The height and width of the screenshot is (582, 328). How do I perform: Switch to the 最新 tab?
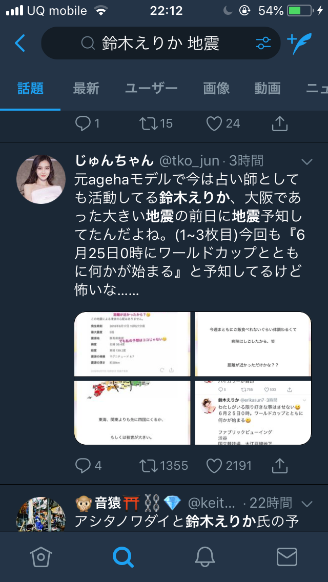pyautogui.click(x=86, y=89)
